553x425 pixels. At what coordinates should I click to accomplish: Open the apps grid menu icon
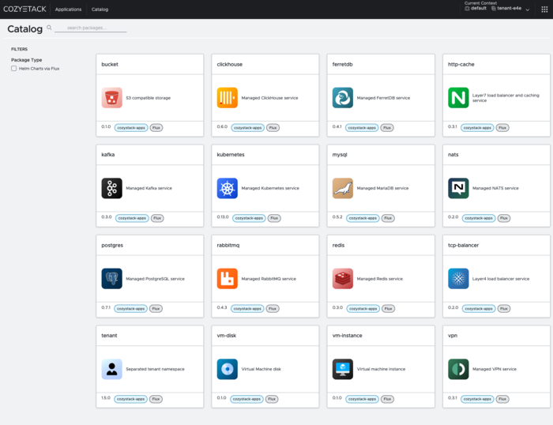pos(544,9)
